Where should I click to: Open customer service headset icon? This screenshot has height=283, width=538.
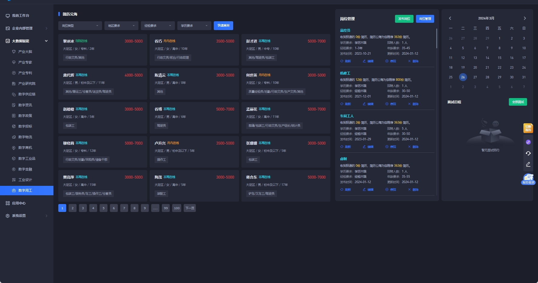point(528,153)
